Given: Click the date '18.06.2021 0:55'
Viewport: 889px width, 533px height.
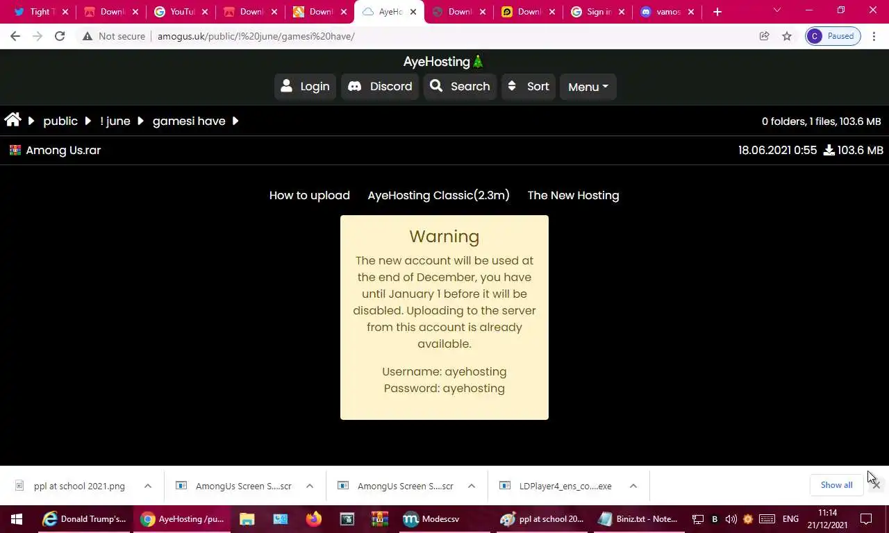Looking at the screenshot, I should [778, 150].
